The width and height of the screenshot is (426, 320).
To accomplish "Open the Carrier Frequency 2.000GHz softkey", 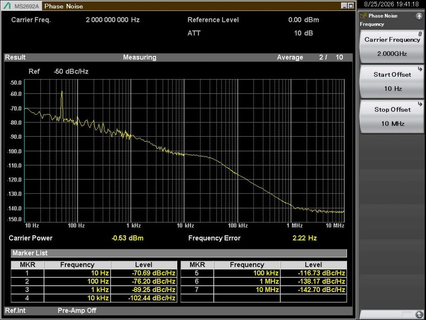I will (x=391, y=47).
